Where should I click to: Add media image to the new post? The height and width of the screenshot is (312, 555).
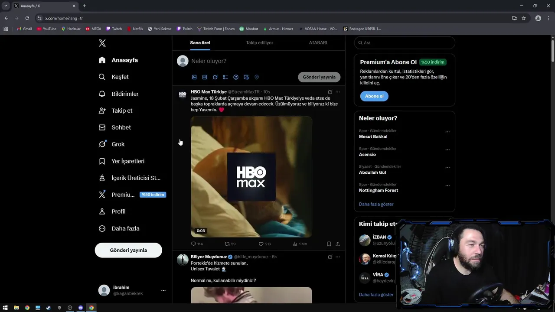coord(194,77)
